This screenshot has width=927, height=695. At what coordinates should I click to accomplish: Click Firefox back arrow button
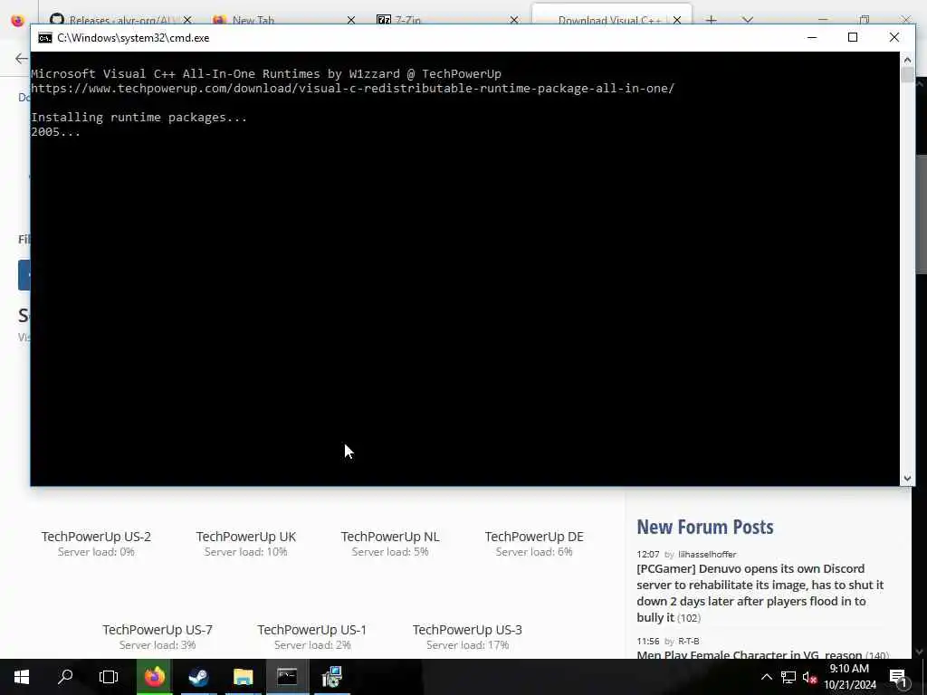click(x=22, y=58)
